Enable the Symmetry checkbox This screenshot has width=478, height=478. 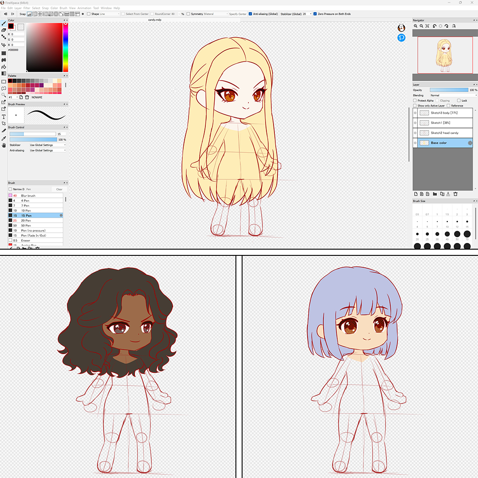tap(189, 14)
